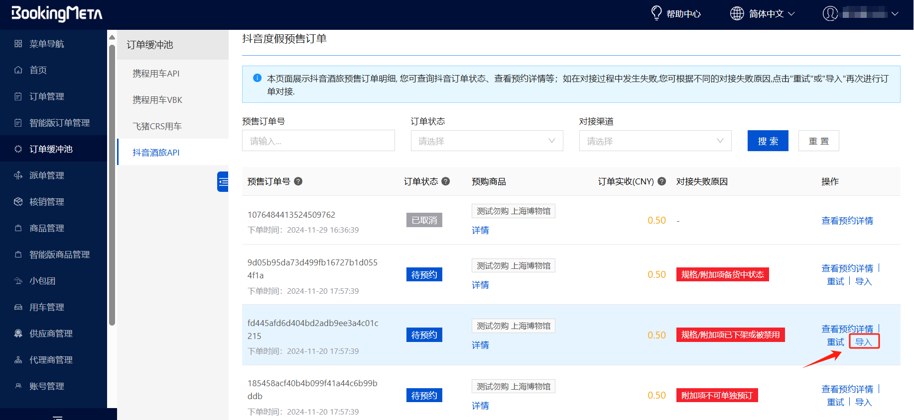This screenshot has width=914, height=420.
Task: Open the 订单状态 filter dropdown
Action: click(487, 141)
